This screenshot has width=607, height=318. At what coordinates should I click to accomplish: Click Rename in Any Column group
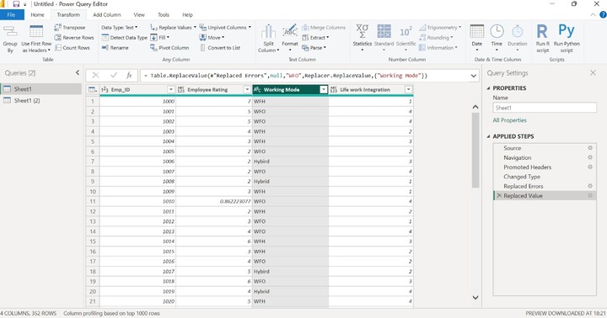coord(115,47)
